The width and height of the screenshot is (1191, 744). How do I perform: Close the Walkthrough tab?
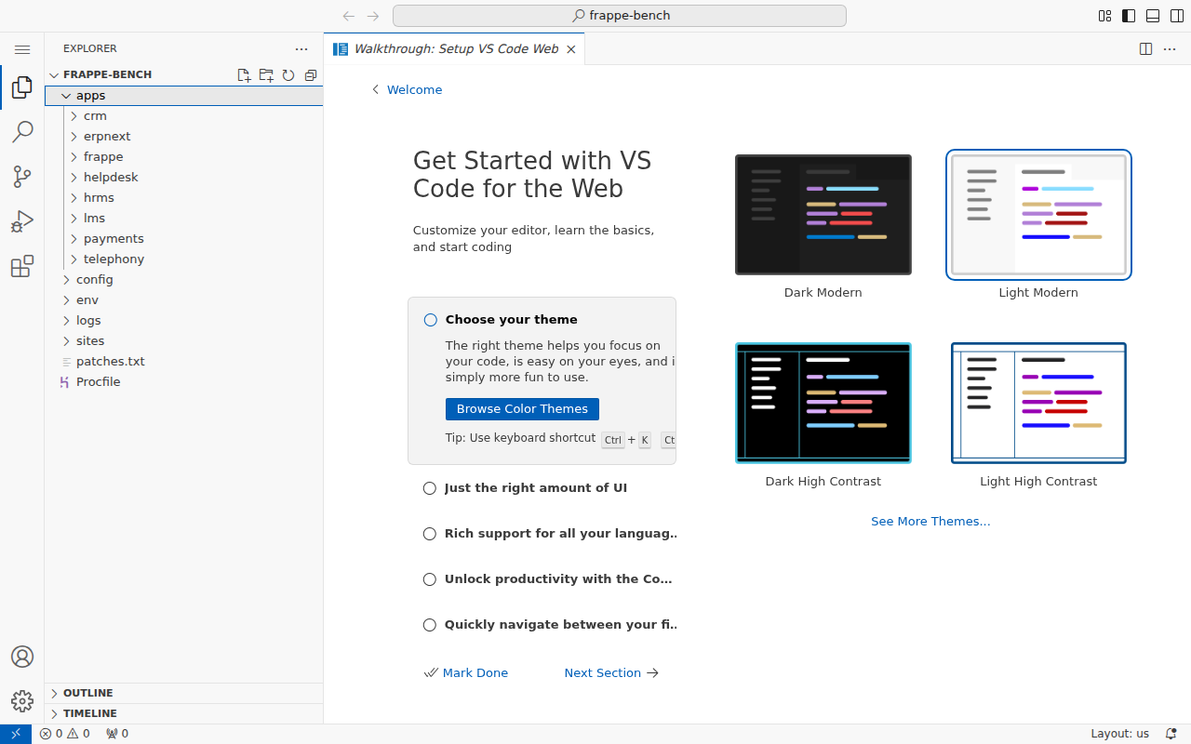coord(571,49)
